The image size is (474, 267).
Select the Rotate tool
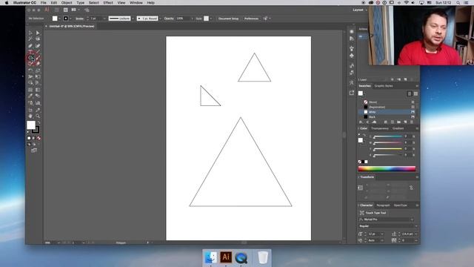click(x=30, y=70)
